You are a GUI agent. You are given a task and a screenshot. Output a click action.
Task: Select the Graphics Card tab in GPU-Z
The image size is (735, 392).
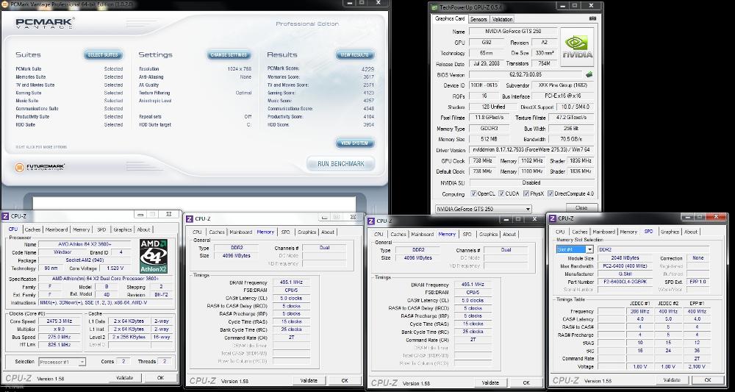tap(450, 19)
